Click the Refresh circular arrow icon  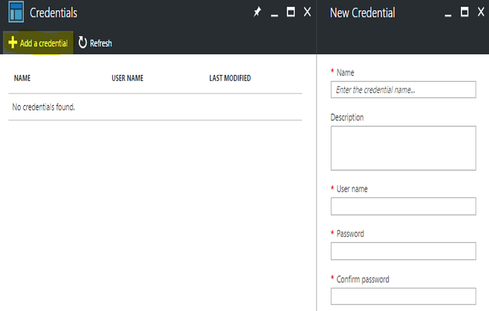(x=83, y=43)
